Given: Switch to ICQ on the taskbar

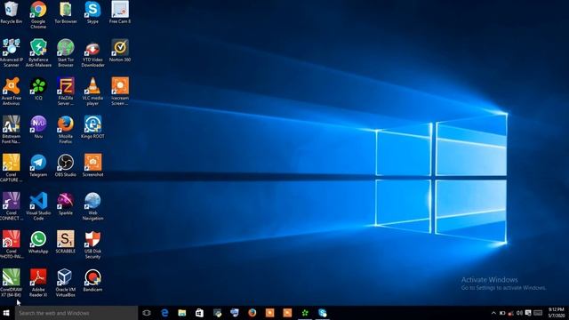Looking at the screenshot, I should click(305, 313).
